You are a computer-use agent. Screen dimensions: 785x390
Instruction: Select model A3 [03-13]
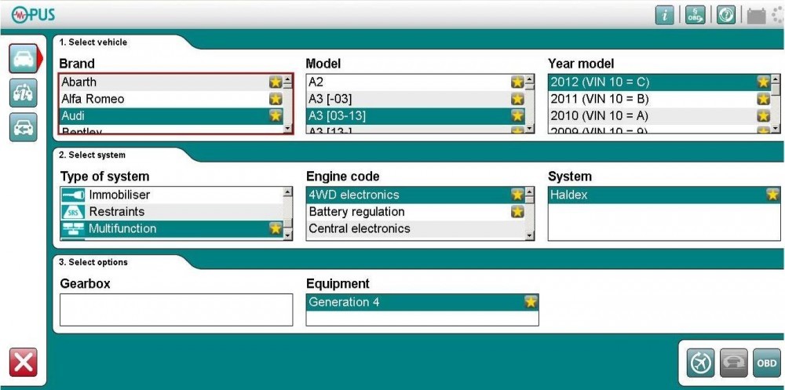tap(415, 116)
